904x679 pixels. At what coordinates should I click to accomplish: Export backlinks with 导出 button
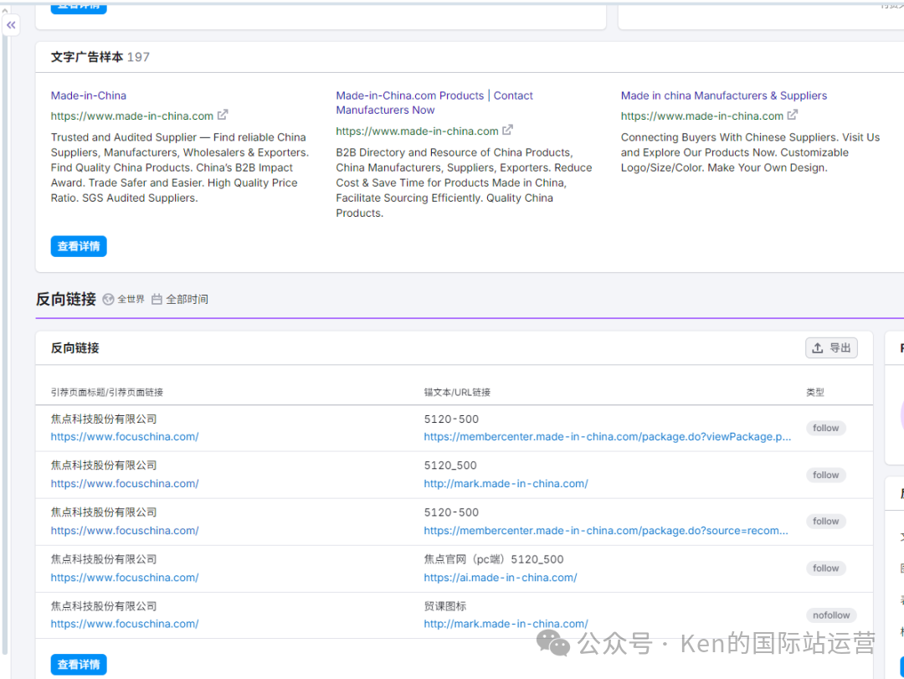pos(831,347)
